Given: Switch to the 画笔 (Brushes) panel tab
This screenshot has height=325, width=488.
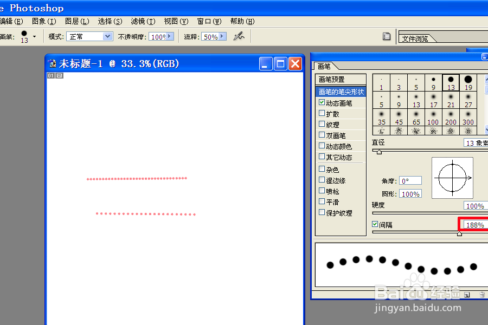Looking at the screenshot, I should (325, 66).
